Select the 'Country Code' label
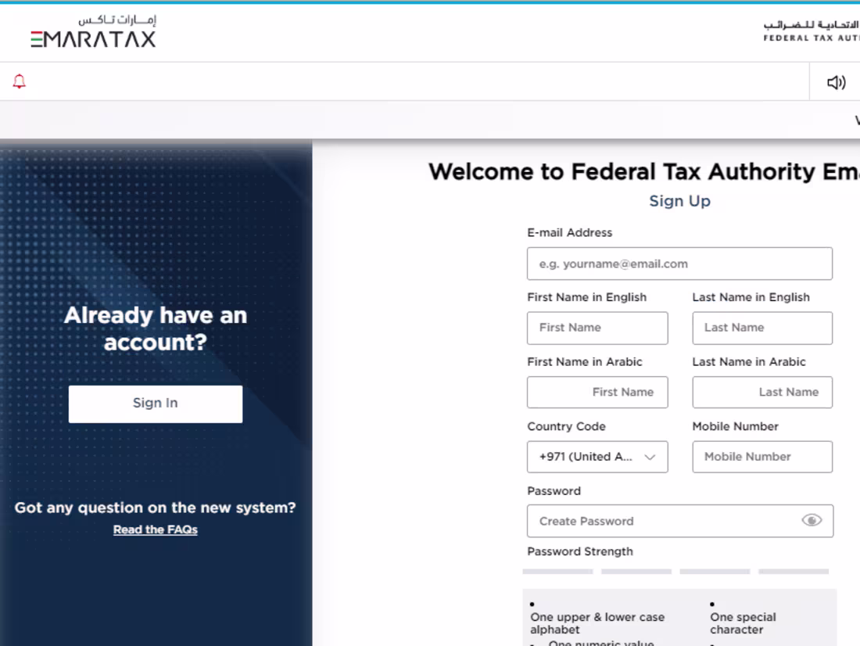Screen dimensions: 860x646 [566, 426]
